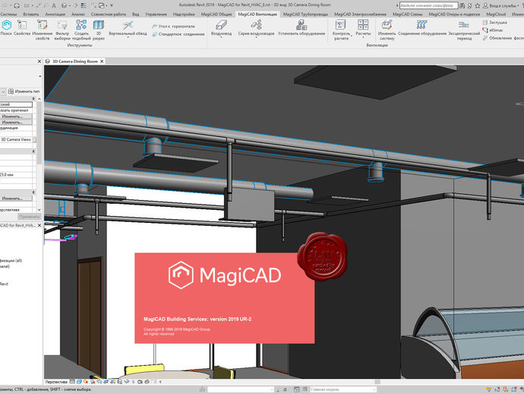Launch the eKlimax command
The image size is (524, 394).
[x=493, y=30]
